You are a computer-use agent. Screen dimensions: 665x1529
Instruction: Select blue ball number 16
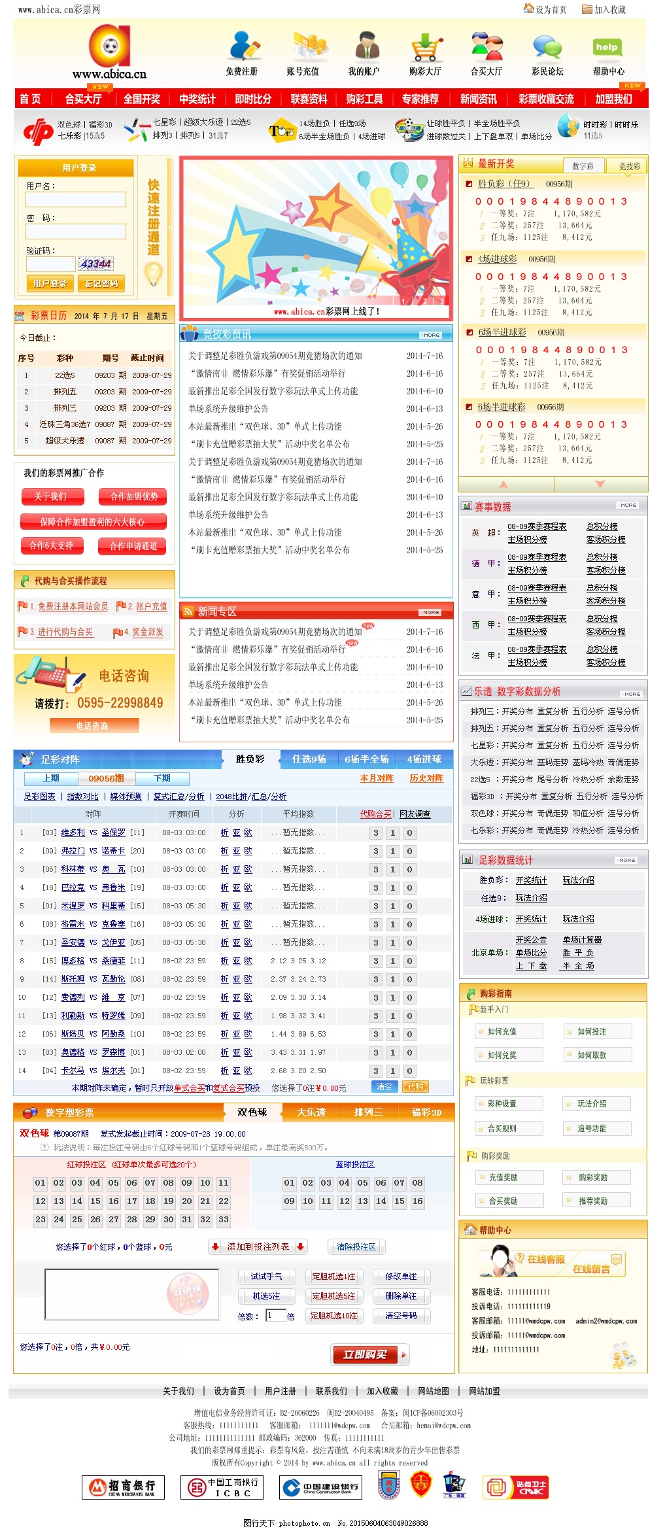click(x=417, y=1201)
